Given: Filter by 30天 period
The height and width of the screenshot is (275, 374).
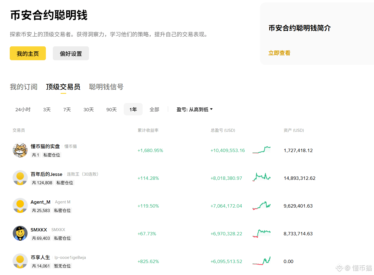Looking at the screenshot, I should 89,110.
